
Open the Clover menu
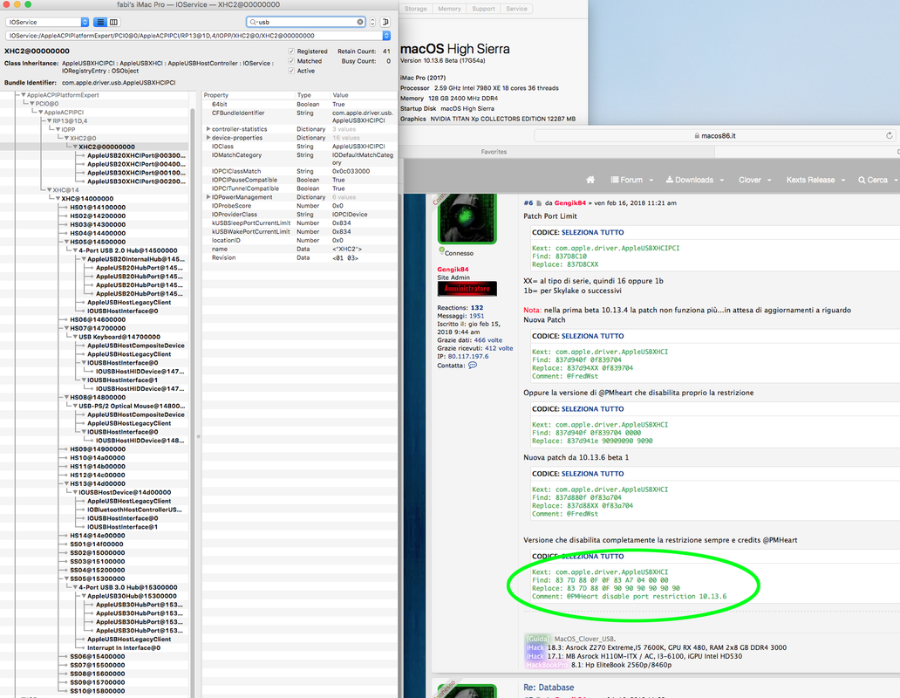coord(754,180)
